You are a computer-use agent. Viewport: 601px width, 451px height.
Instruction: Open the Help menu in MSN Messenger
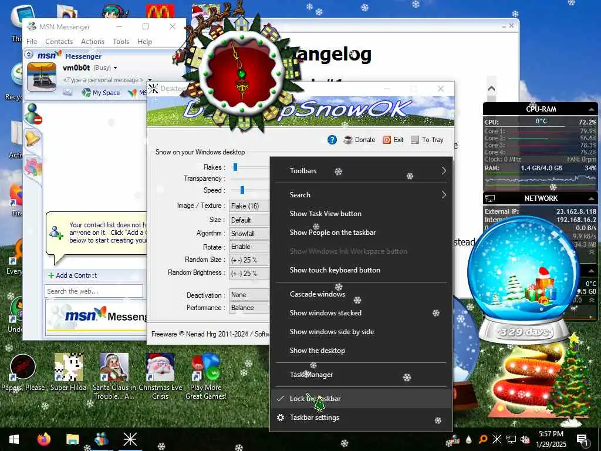click(x=144, y=42)
